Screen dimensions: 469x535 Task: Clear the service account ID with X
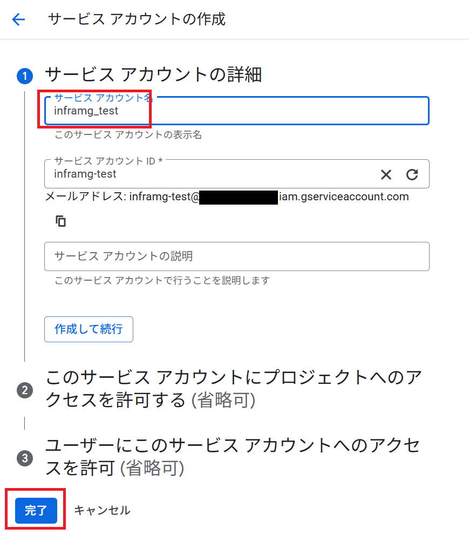tap(386, 175)
